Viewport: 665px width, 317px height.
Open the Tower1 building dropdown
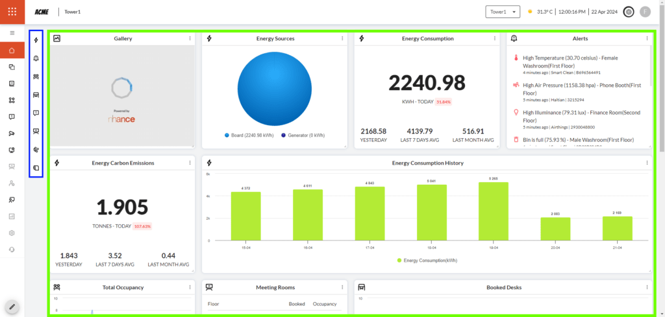(503, 12)
